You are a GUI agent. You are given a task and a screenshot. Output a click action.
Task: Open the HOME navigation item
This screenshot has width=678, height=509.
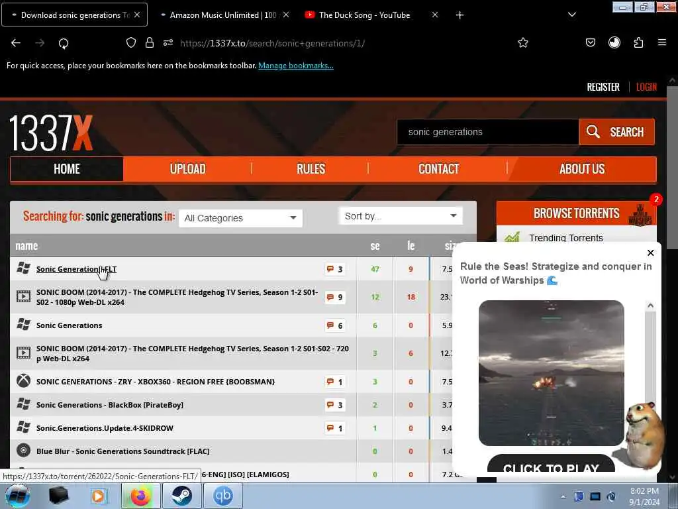point(67,169)
